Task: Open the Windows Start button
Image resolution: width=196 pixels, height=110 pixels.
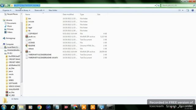Action: point(4,107)
